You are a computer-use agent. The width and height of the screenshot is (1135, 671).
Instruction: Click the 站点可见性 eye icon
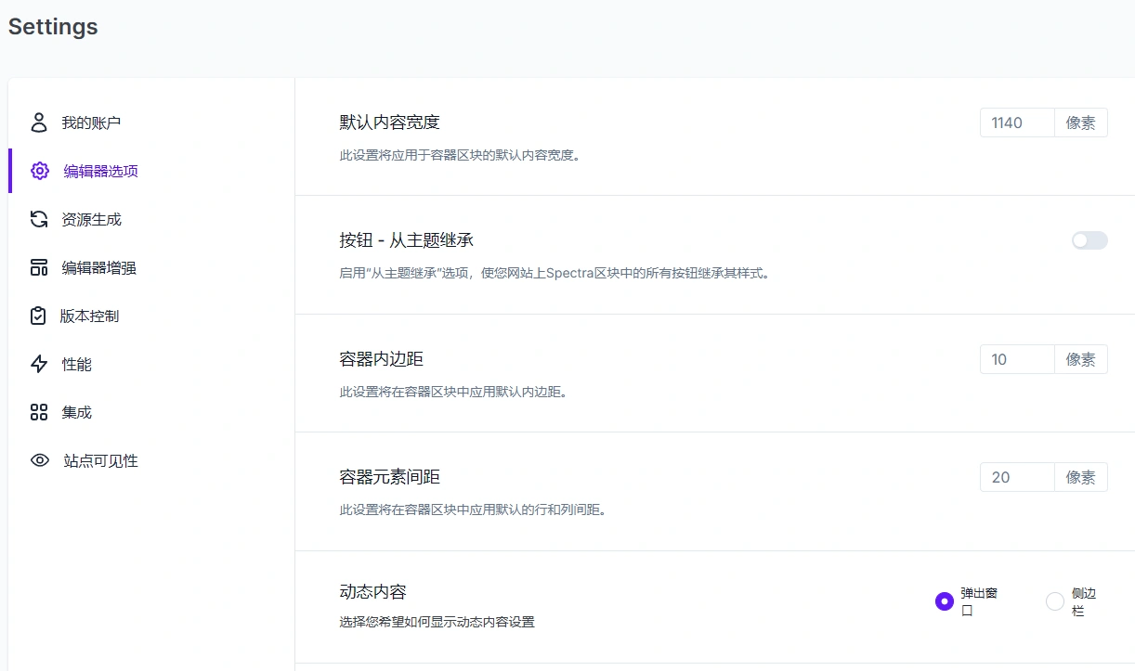point(38,460)
